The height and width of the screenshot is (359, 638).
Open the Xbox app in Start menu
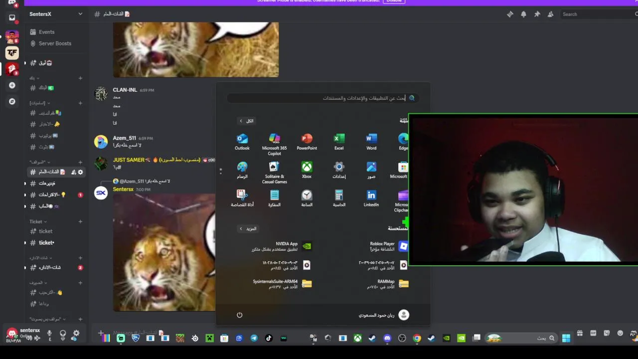(x=307, y=170)
